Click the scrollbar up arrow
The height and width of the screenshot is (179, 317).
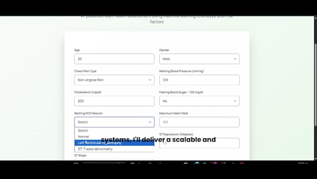316,18
